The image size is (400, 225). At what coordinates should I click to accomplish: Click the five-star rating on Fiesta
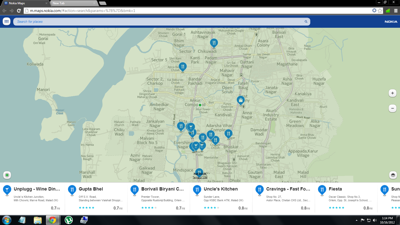(x=337, y=207)
